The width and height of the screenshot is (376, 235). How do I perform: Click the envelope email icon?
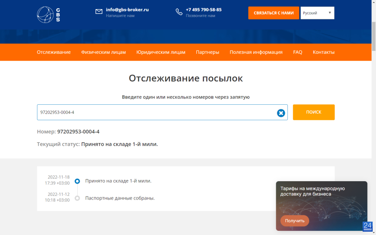(99, 12)
